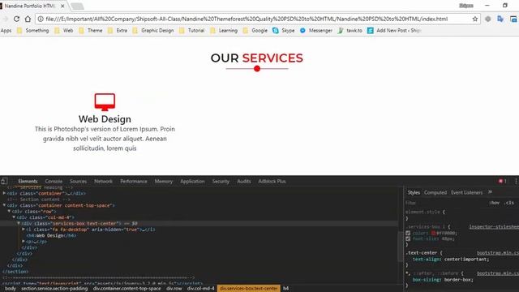Switch to the Performance tab
519x292 pixels.
[134, 181]
